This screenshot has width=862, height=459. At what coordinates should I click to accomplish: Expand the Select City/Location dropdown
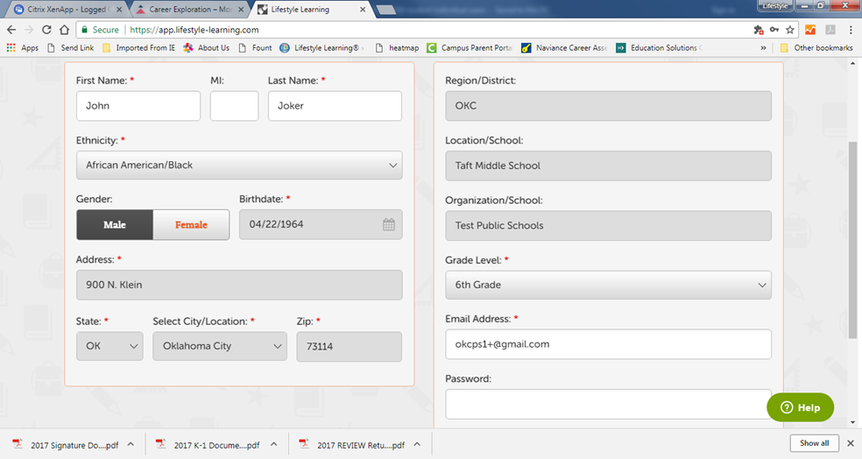(219, 346)
